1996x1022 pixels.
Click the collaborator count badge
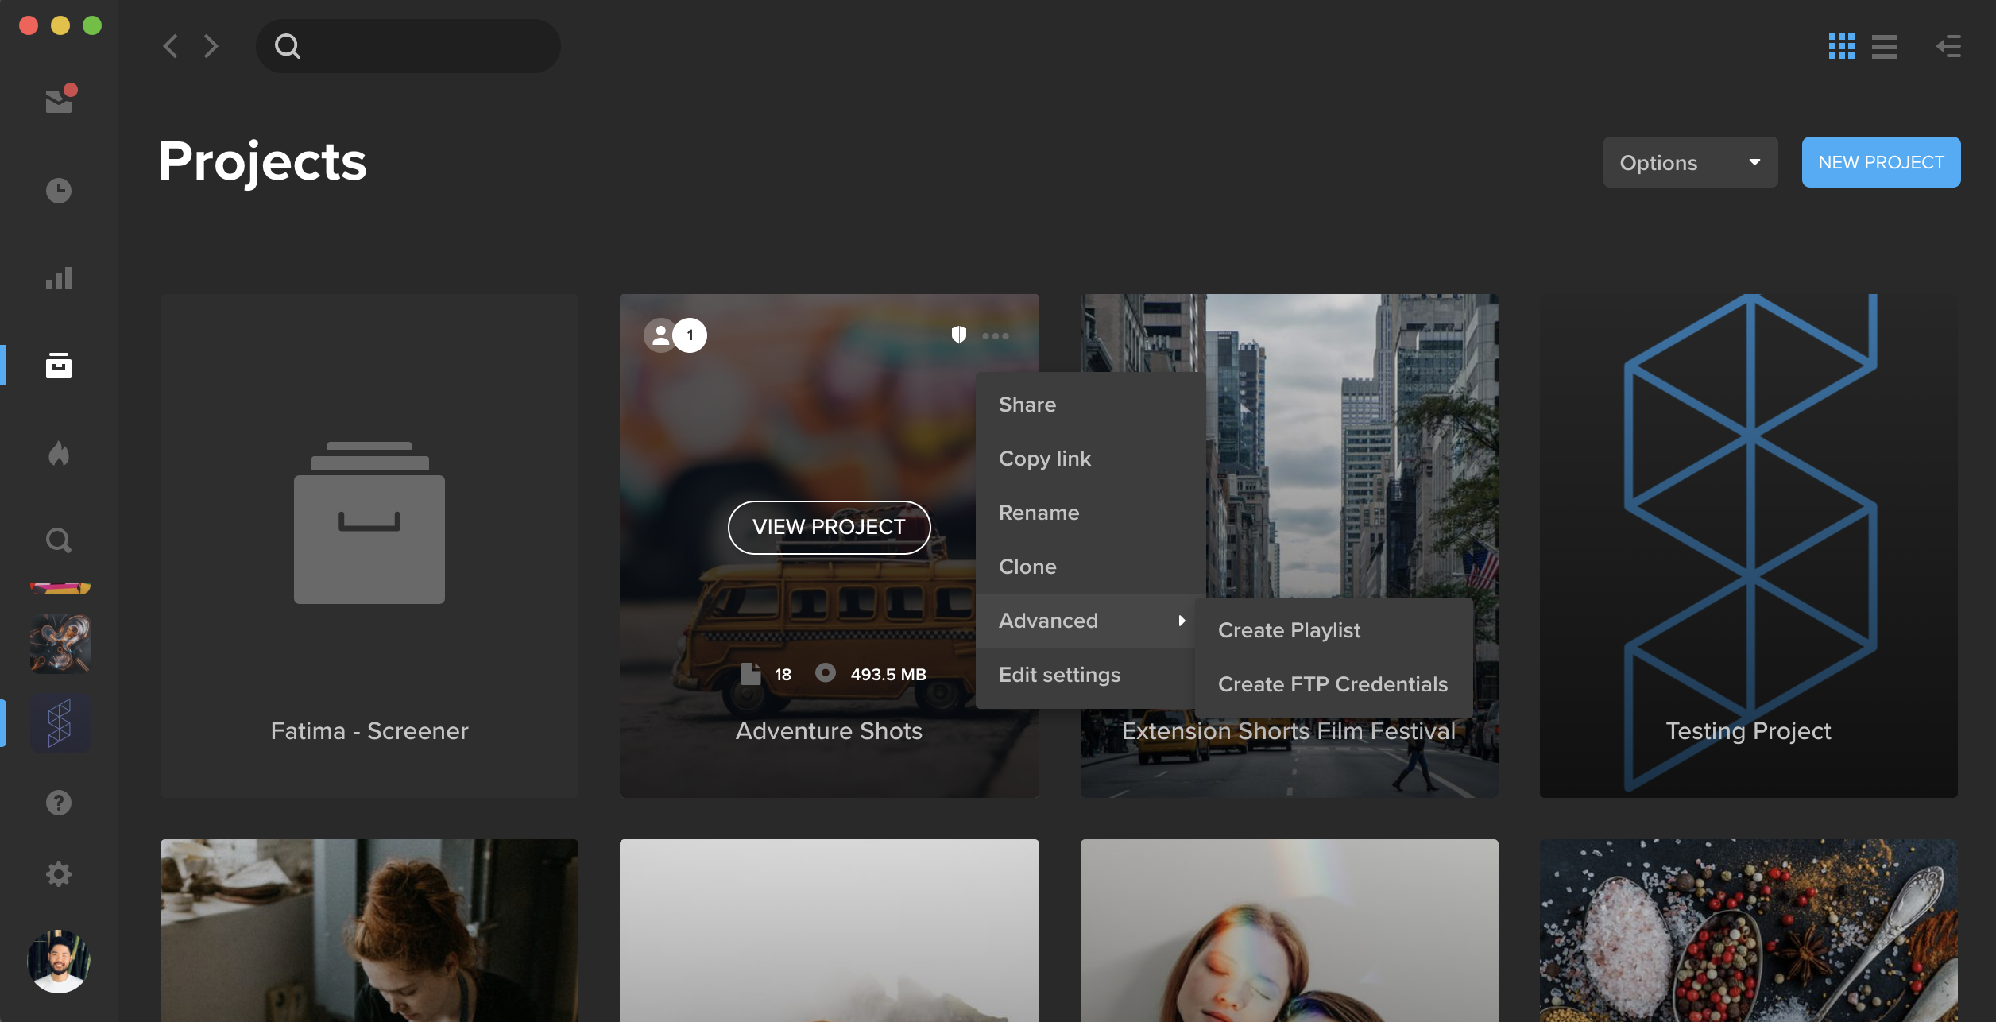(x=690, y=335)
